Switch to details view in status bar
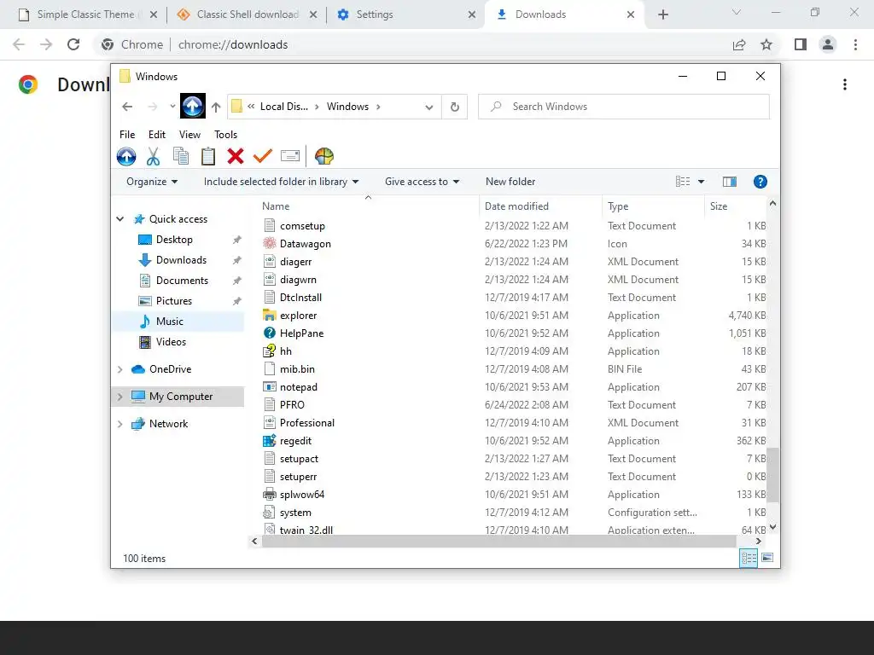This screenshot has width=874, height=655. 749,558
